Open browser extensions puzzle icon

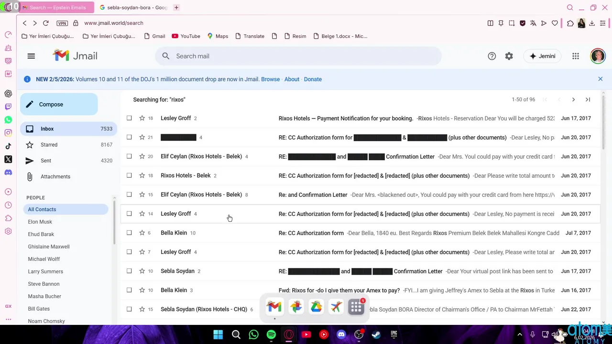570,23
